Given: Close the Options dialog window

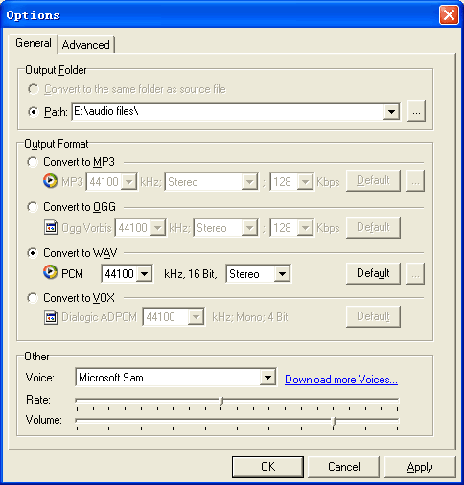Looking at the screenshot, I should 449,15.
